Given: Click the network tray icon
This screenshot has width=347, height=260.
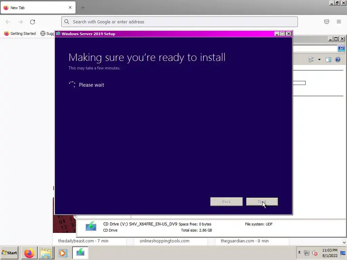Looking at the screenshot, I should pyautogui.click(x=306, y=253).
